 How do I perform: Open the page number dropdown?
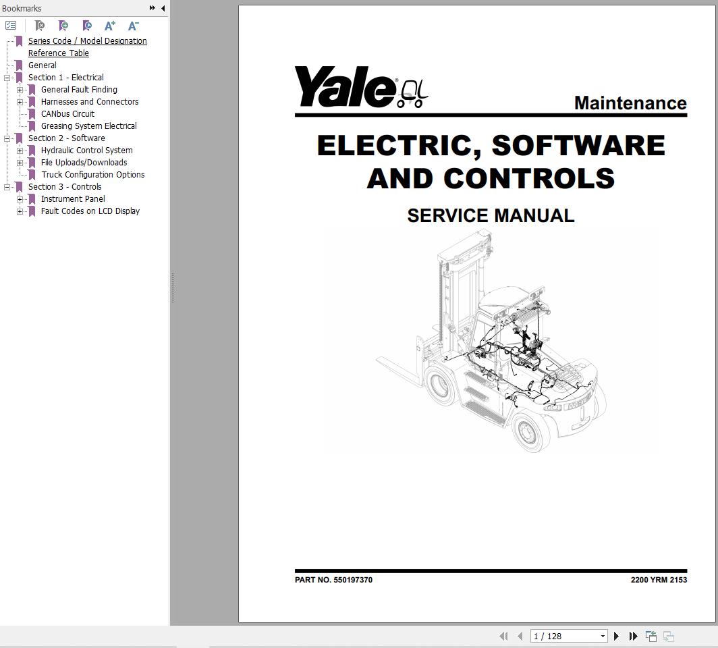tap(603, 636)
